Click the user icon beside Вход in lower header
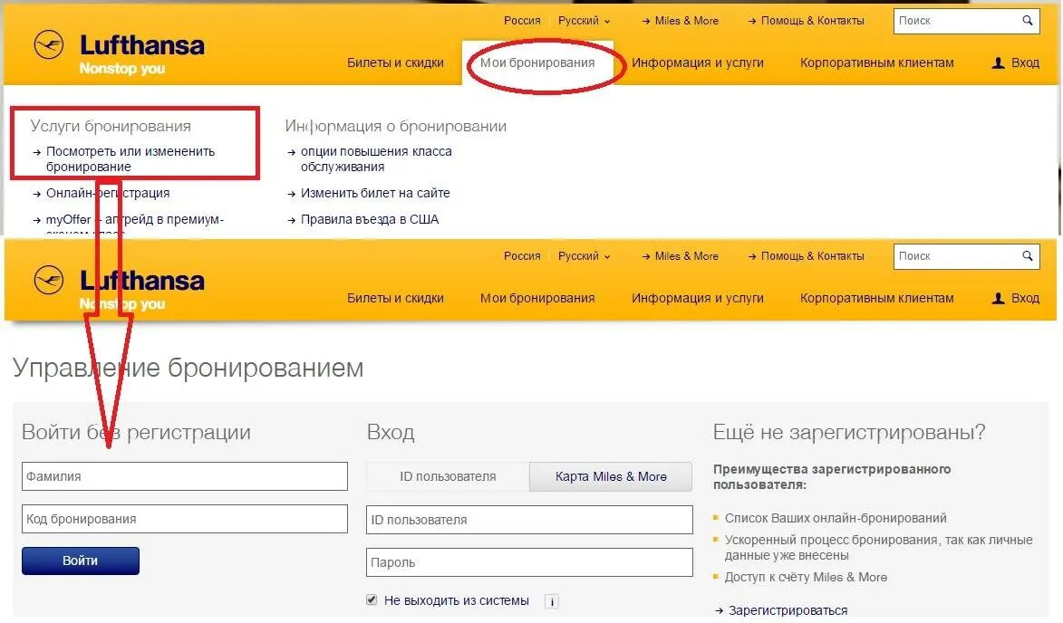This screenshot has width=1063, height=623. [998, 298]
